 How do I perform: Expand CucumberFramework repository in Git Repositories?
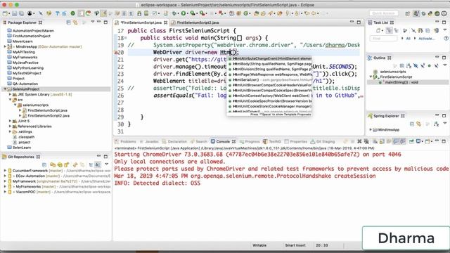5,171
